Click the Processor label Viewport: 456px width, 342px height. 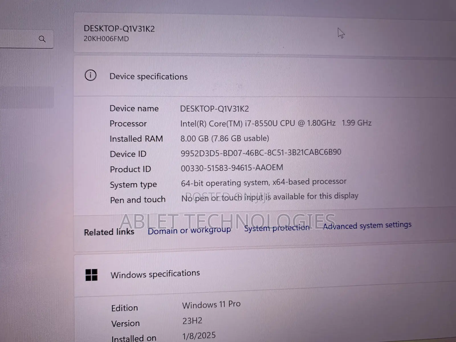128,124
